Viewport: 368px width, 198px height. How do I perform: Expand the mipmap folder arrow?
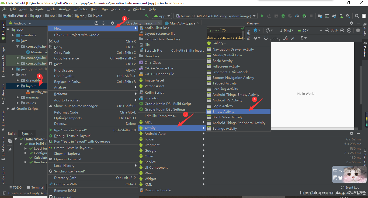(18, 97)
